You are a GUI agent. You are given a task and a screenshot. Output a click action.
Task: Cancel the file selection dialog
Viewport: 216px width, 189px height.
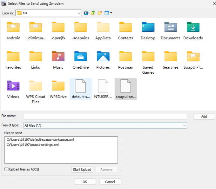click(x=110, y=182)
